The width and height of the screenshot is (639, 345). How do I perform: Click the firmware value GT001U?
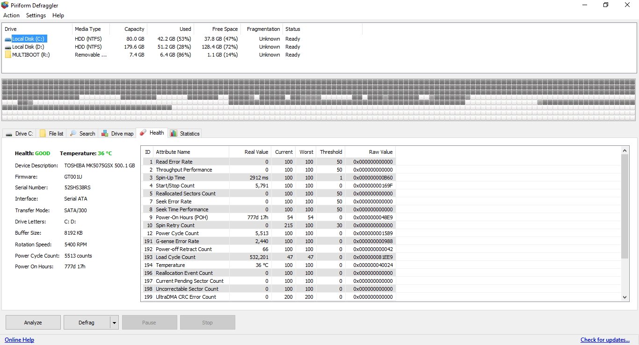pyautogui.click(x=73, y=177)
